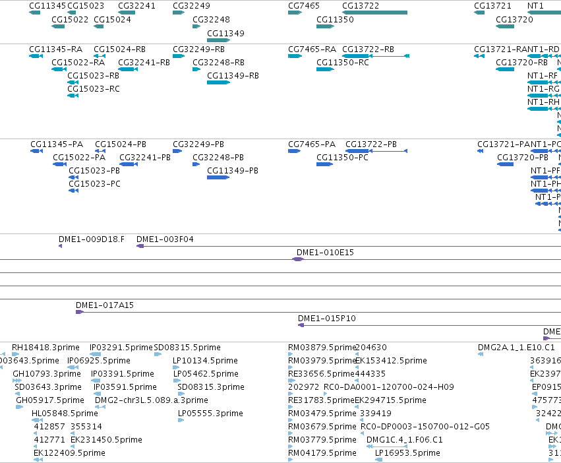Select transcript CG15023-RC
Screen dimensions: 561x463
(x=94, y=89)
